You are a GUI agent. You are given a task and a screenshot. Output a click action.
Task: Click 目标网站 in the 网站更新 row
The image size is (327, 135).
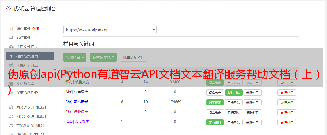(234, 102)
